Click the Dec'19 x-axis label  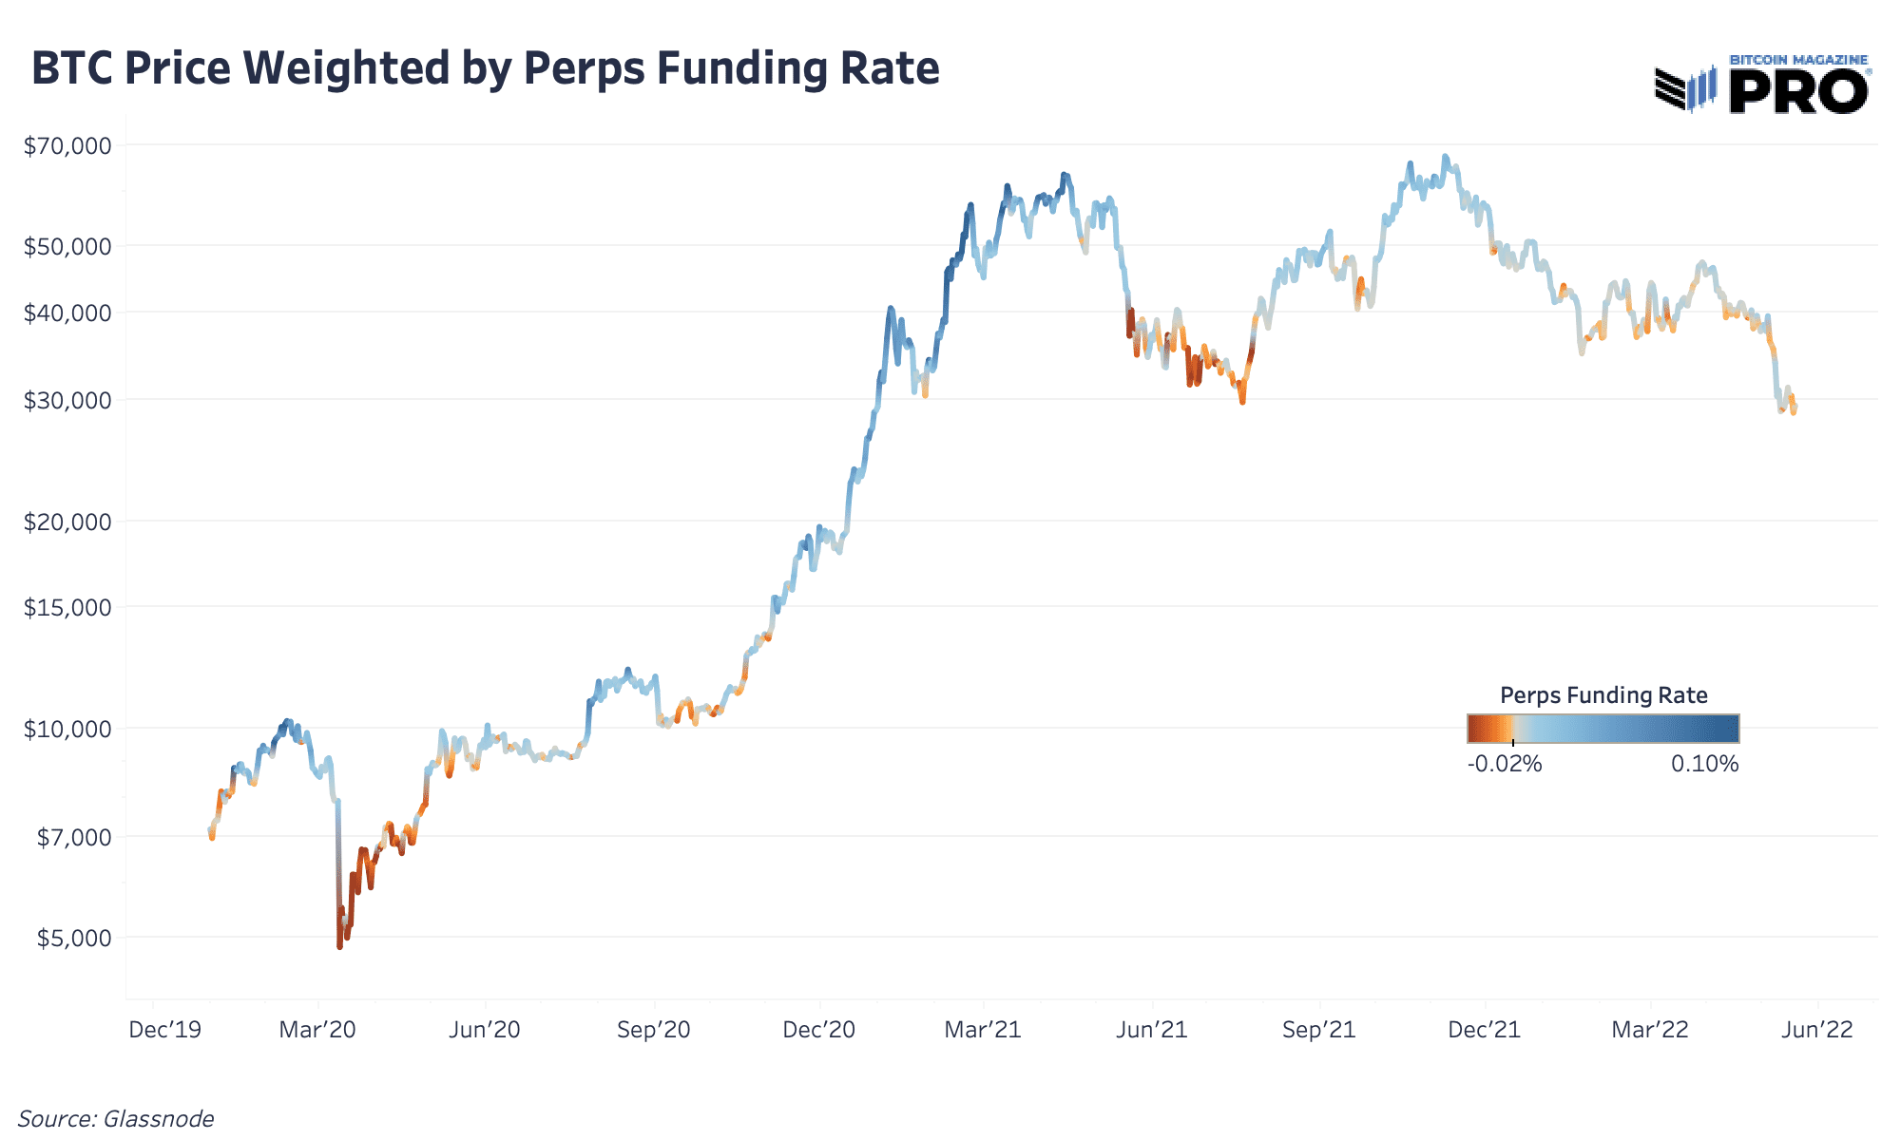point(165,1030)
